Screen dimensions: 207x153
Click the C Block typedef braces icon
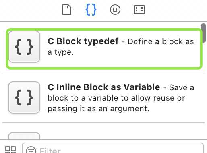[24, 47]
